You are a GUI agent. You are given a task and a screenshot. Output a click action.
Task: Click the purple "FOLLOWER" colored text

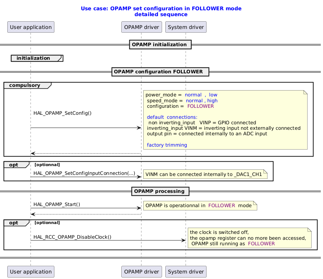[201, 106]
